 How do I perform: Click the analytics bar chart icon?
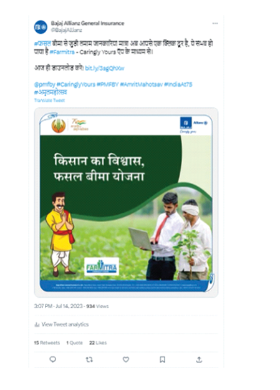point(37,324)
